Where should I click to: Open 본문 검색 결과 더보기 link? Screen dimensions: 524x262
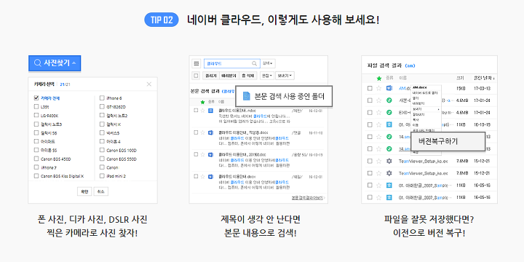pos(308,197)
